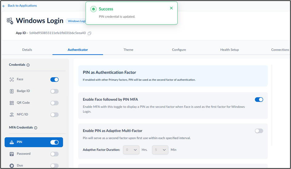Select the Password label
Screen dimensions: 291x169
click(24, 154)
